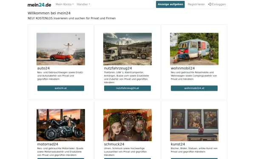The height and width of the screenshot is (159, 255).
Task: Open the Händler dropdown menu
Action: point(83,4)
